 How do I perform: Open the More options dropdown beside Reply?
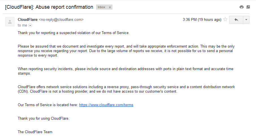pyautogui.click(x=246, y=20)
